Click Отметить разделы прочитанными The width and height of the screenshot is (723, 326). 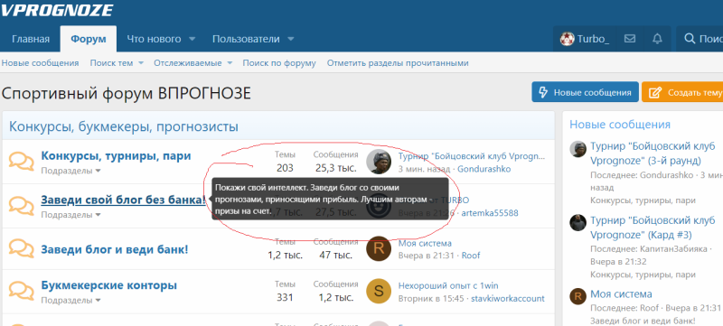click(398, 63)
